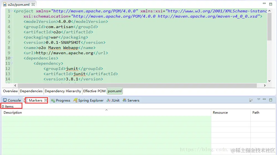Viewport: 277px width, 155px height.
Task: Click the junit version 3.8.1
Action: point(72,79)
